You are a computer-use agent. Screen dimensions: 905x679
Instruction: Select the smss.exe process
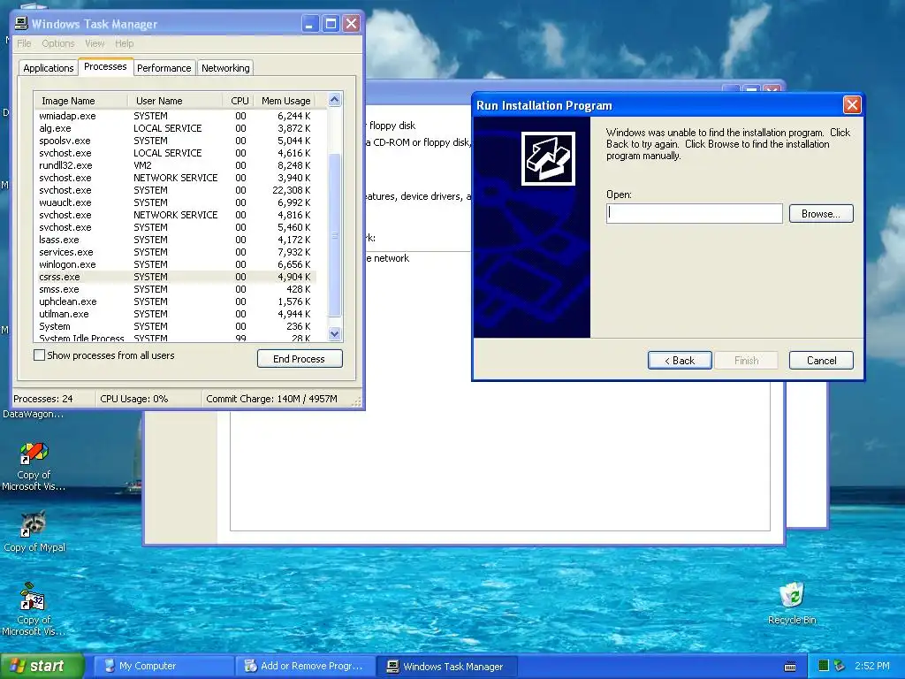tap(177, 289)
